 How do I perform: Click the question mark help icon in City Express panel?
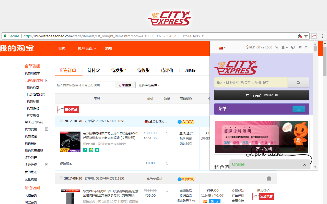click(306, 47)
